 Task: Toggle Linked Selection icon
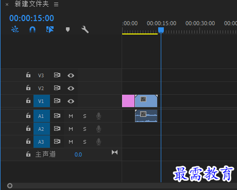pyautogui.click(x=50, y=29)
